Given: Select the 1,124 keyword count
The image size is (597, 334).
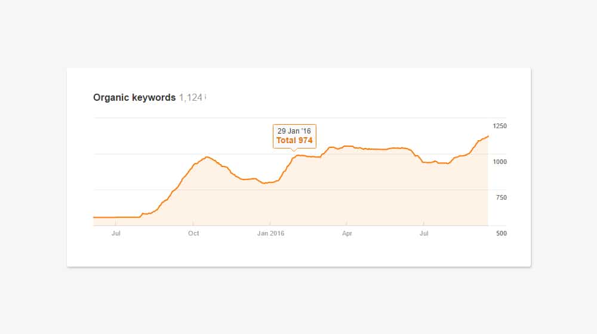Looking at the screenshot, I should [x=190, y=97].
